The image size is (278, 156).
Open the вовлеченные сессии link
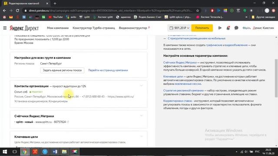[x=188, y=84]
